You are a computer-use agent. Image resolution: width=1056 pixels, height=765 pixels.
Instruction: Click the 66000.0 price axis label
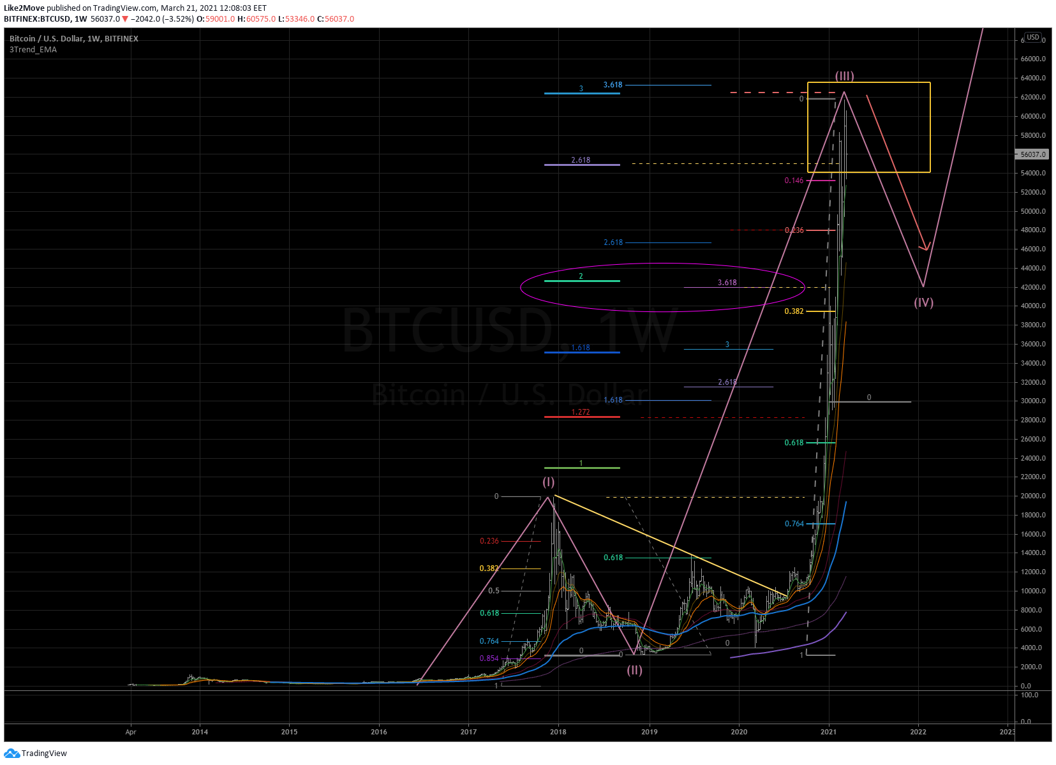coord(1033,59)
